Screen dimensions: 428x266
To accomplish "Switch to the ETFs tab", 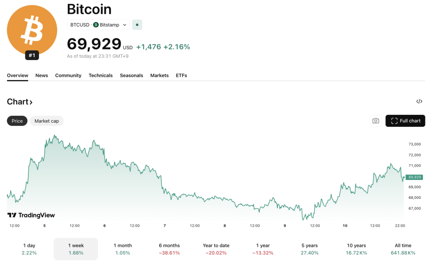I will [x=181, y=76].
